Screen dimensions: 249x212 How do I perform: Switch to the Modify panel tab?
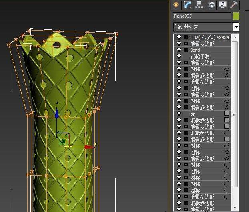point(187,5)
